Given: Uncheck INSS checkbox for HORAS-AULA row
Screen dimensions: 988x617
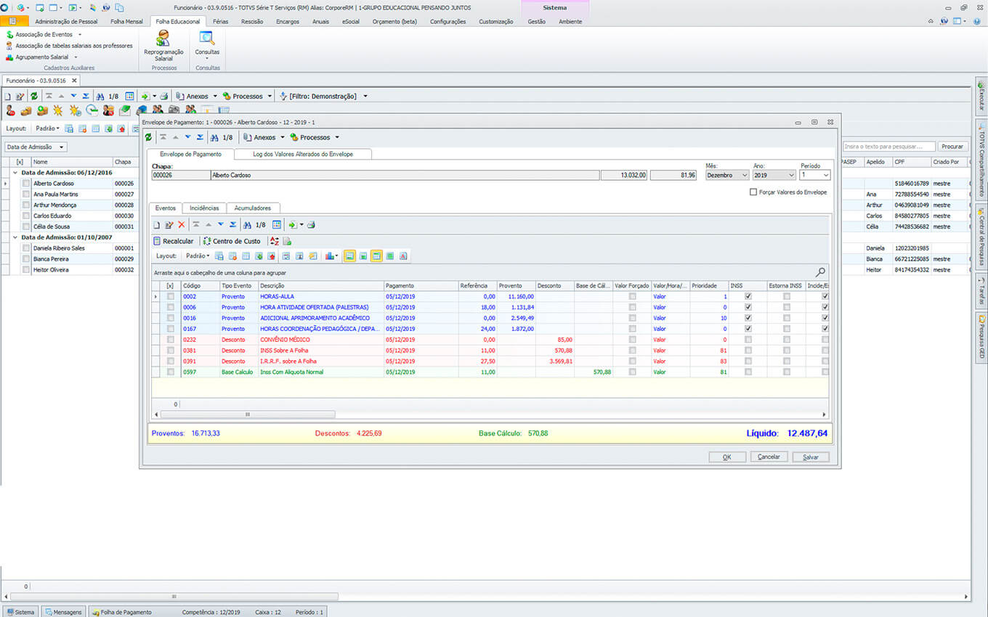Looking at the screenshot, I should click(x=748, y=296).
